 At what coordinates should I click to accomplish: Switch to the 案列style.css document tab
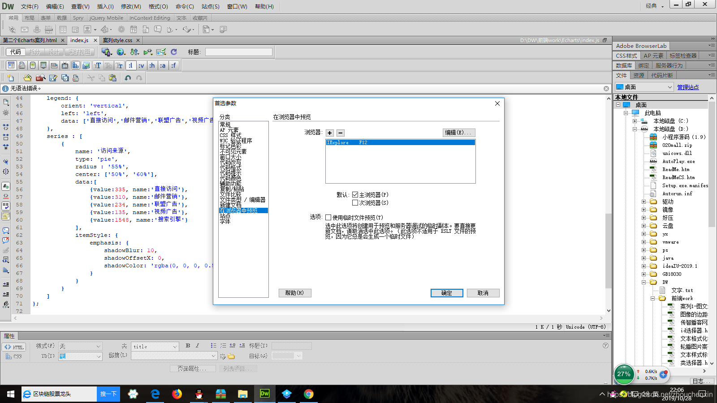pos(117,40)
